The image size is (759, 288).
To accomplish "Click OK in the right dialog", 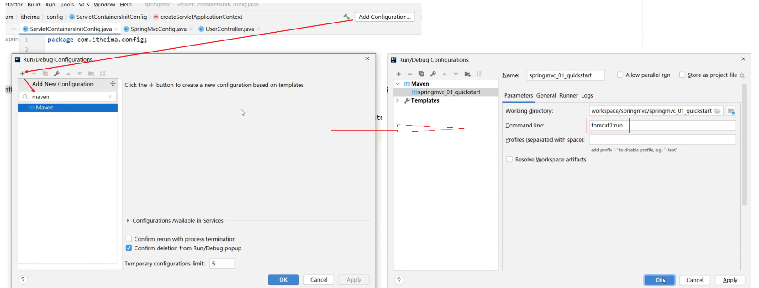I will point(659,280).
